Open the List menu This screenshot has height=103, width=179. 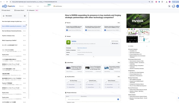coord(38,6)
